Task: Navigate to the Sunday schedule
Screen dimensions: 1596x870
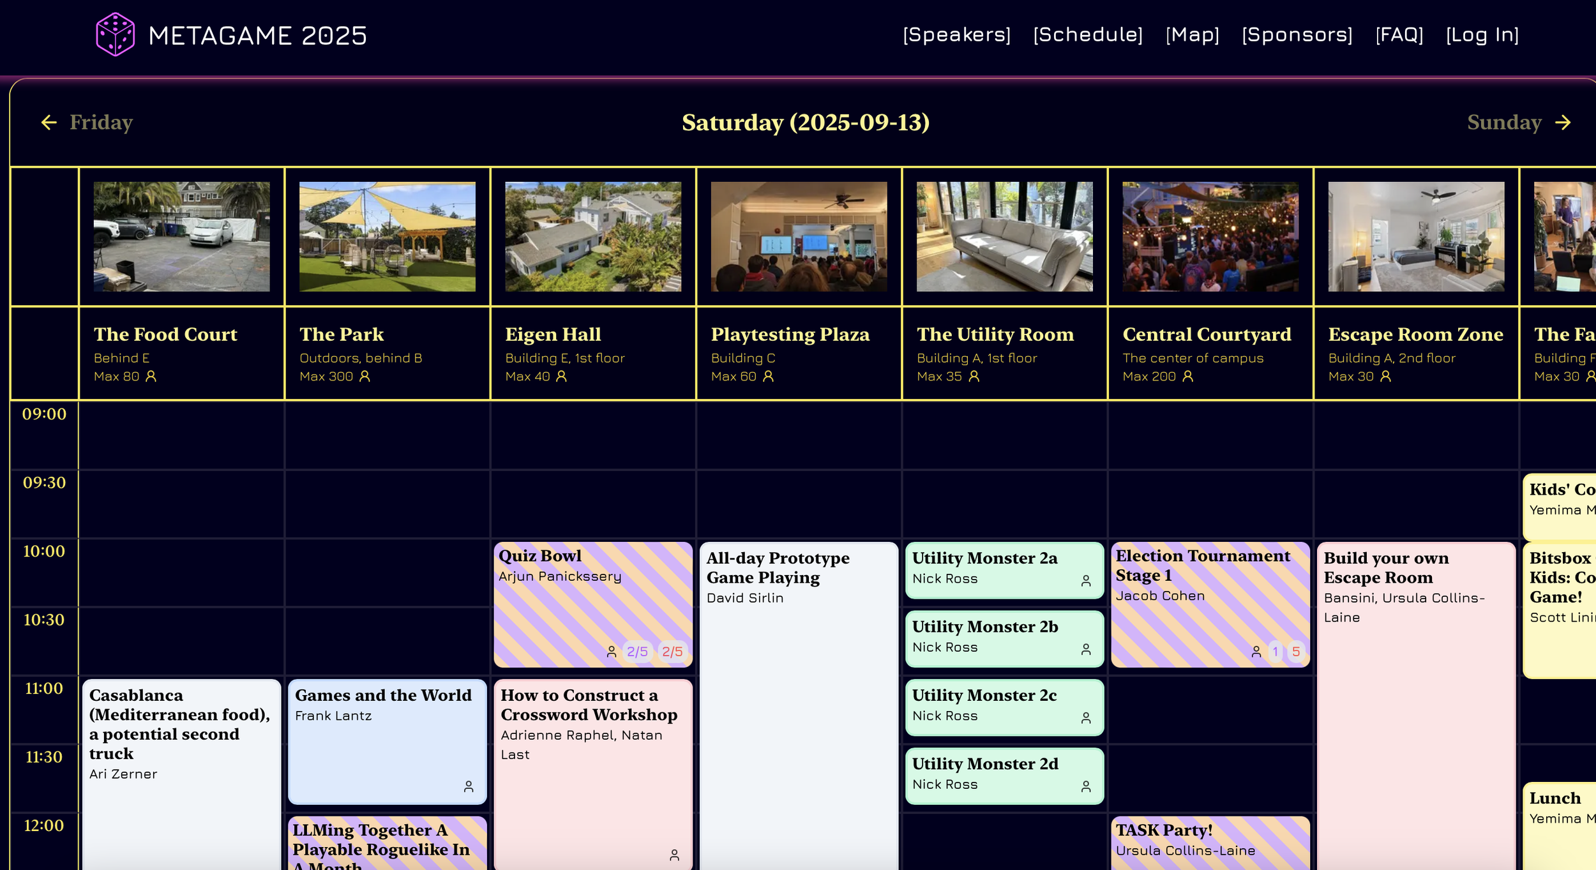Action: (x=1504, y=123)
